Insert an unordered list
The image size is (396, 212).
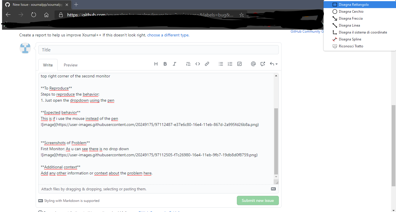221,64
